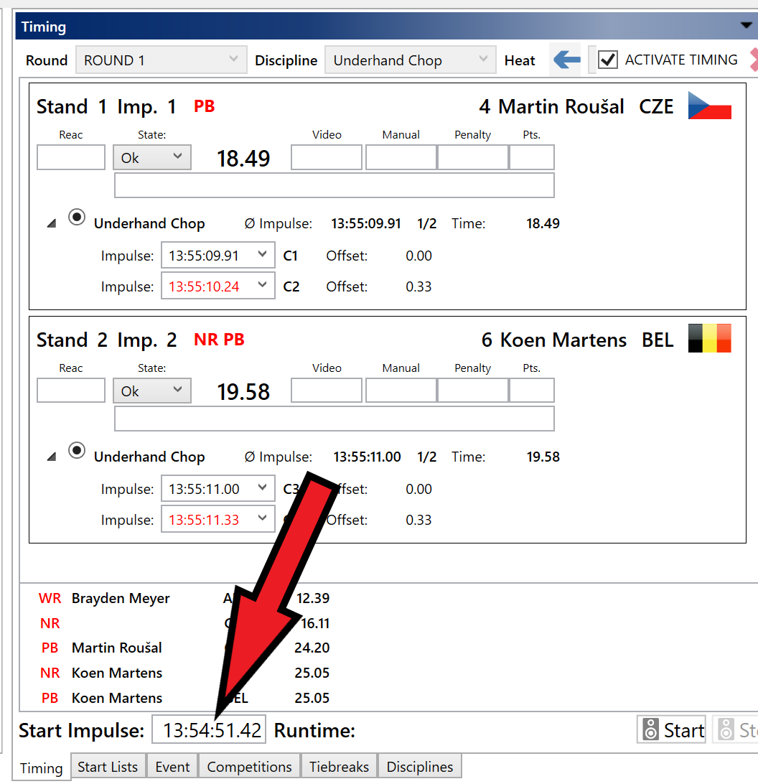Open the Timing panel title bar menu arrow

click(746, 26)
